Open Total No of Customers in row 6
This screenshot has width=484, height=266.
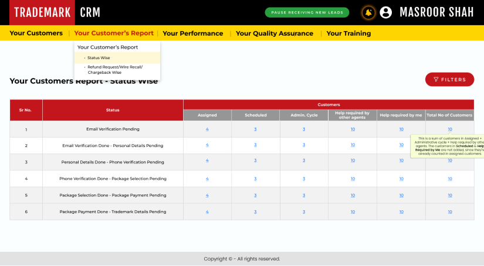click(x=450, y=211)
